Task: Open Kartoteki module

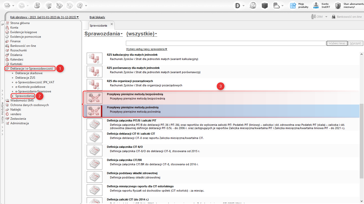Action: click(16, 64)
